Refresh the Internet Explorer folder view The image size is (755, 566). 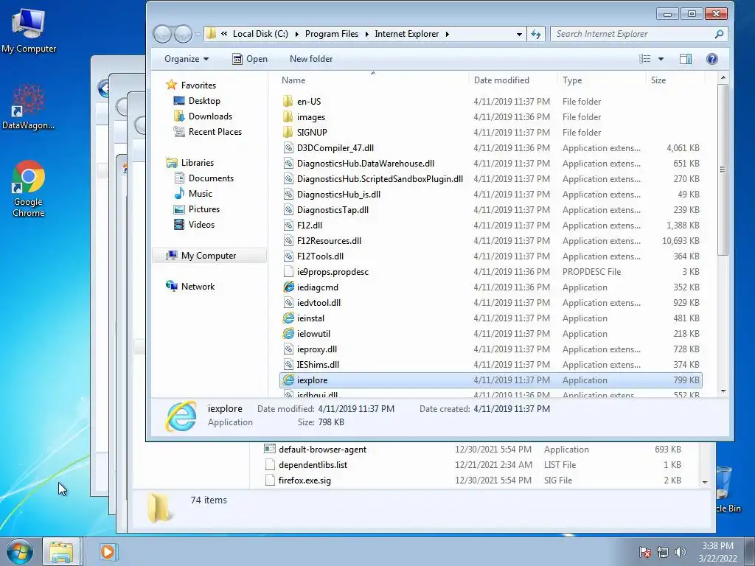(x=536, y=34)
